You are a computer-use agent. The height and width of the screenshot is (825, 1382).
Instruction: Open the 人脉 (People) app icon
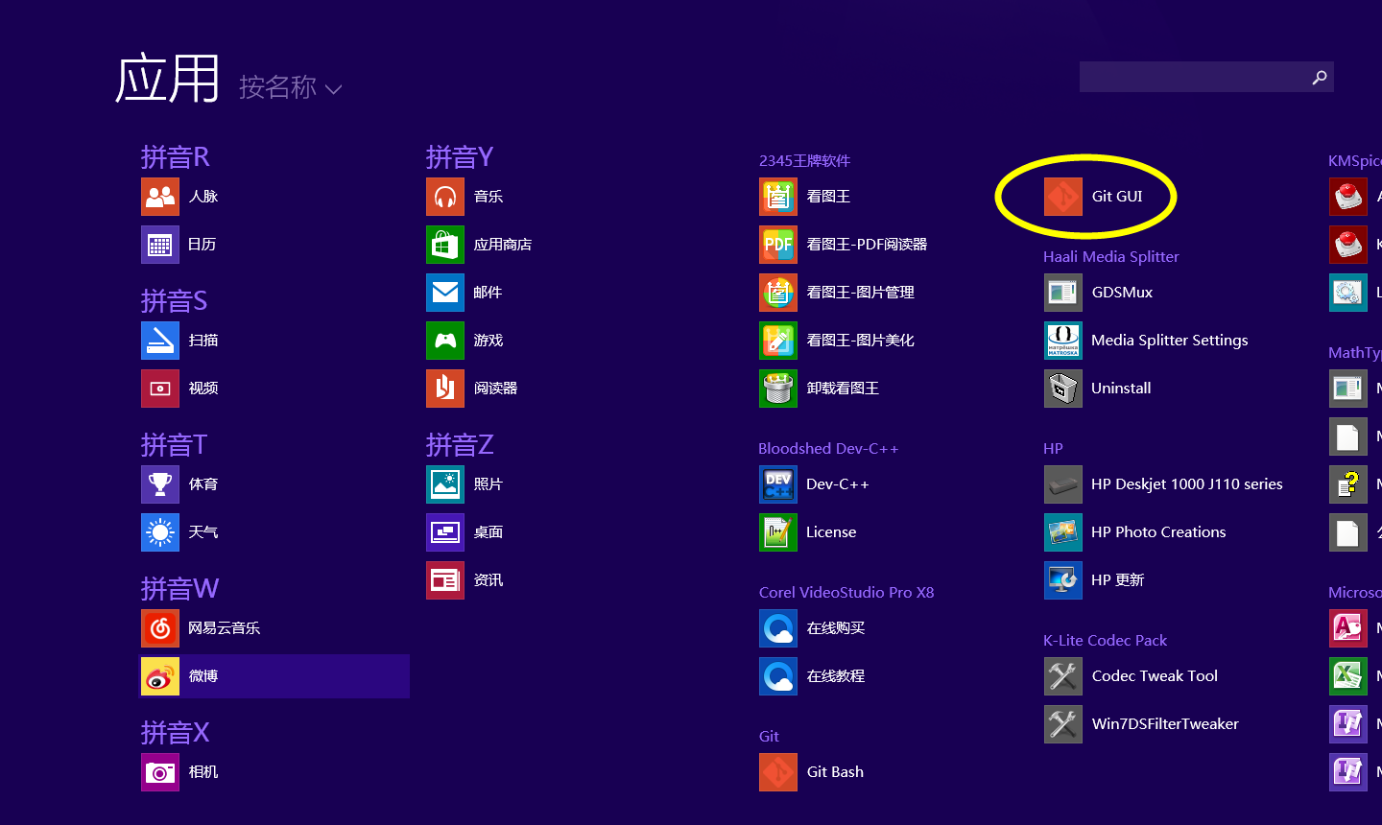[160, 197]
